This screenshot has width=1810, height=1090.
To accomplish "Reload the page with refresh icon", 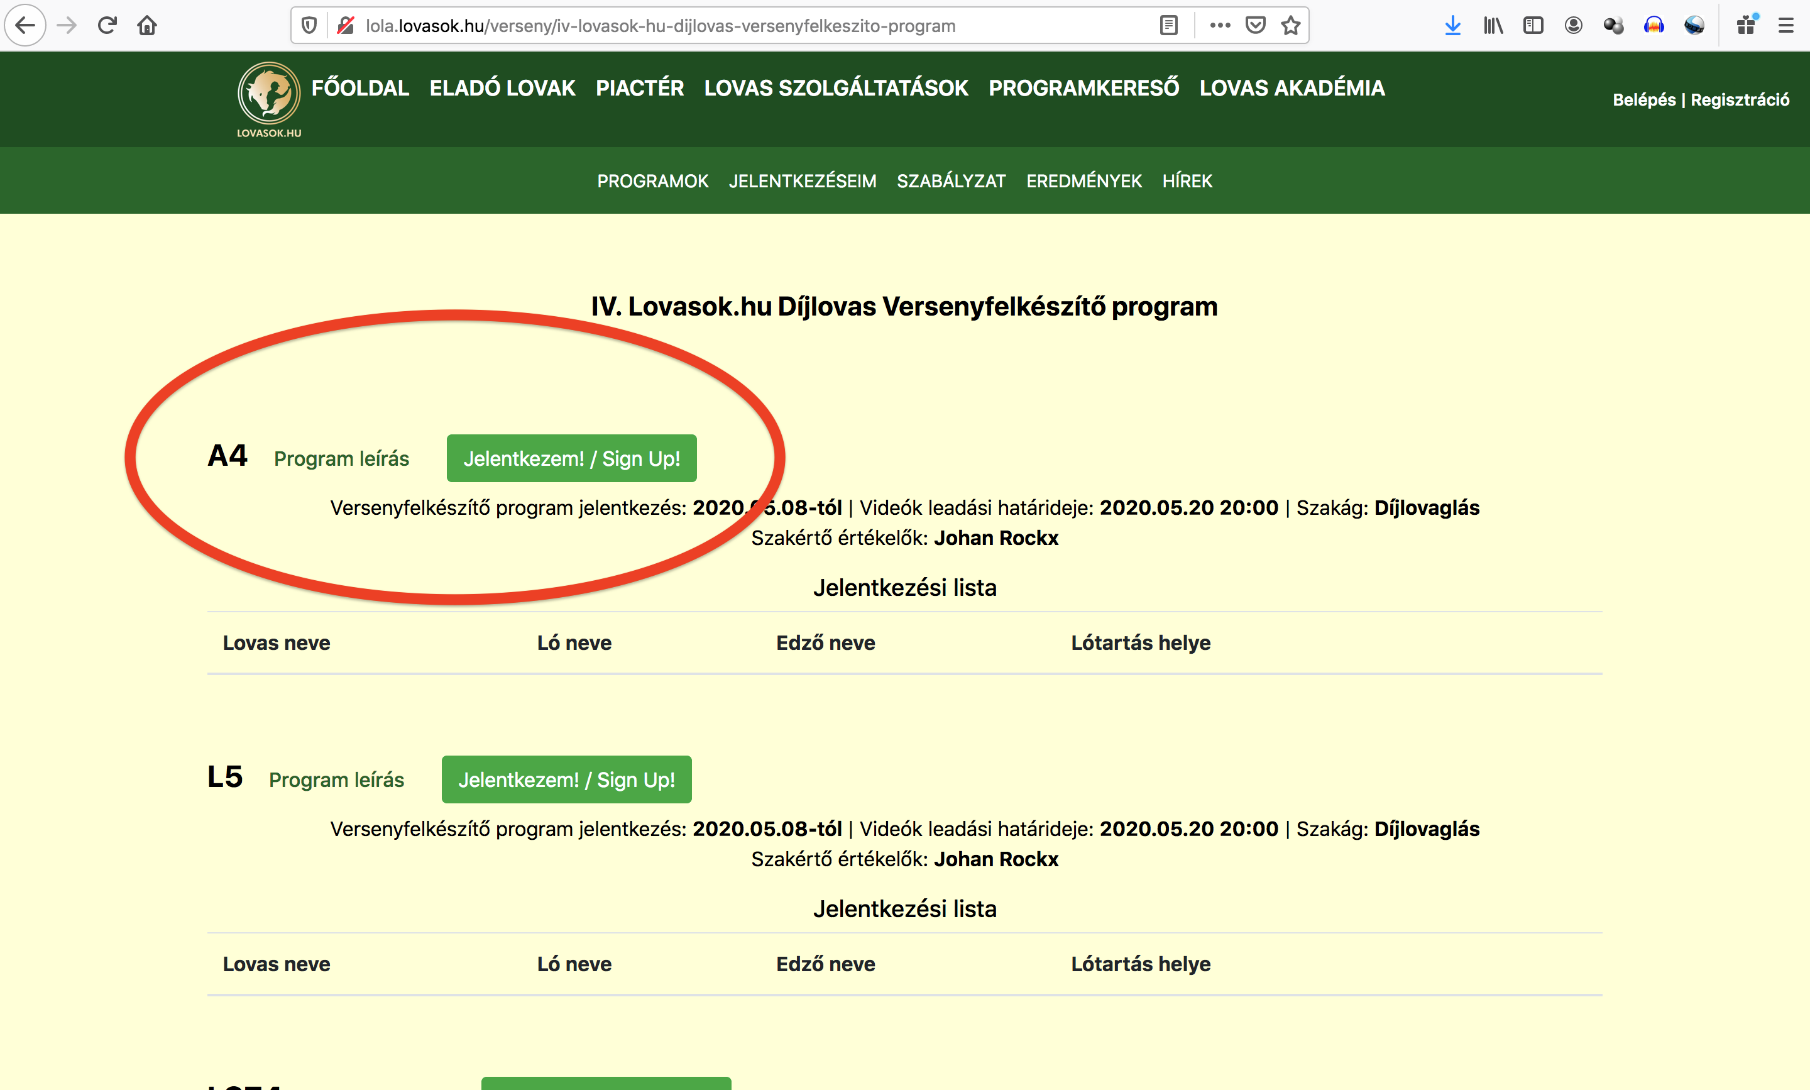I will [107, 26].
